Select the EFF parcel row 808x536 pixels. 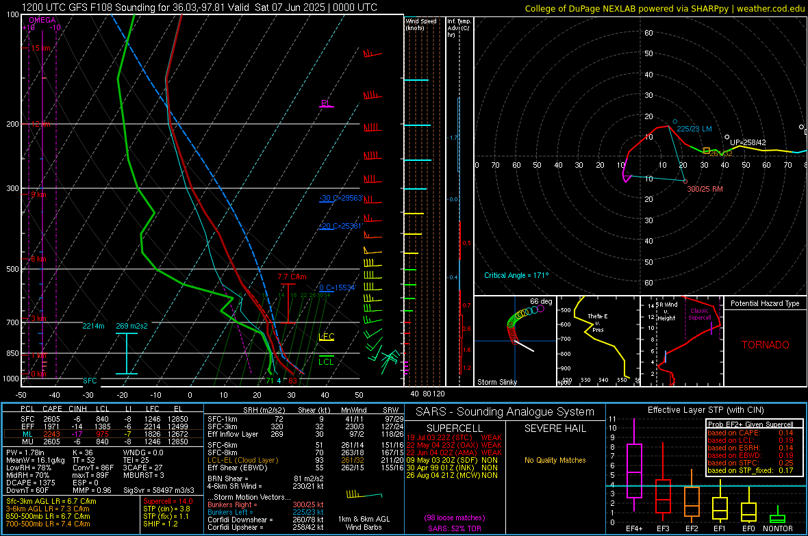[x=105, y=426]
